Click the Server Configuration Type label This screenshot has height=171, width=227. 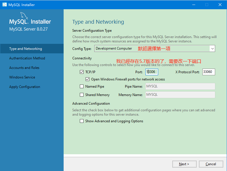click(92, 31)
